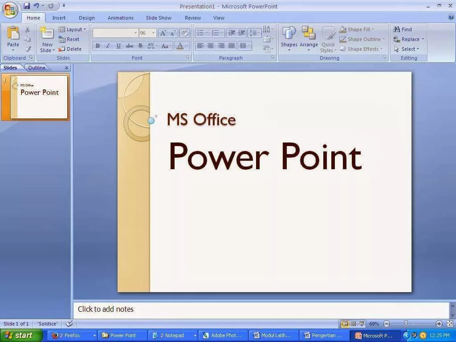
Task: Switch to the Design ribbon tab
Action: pos(87,18)
